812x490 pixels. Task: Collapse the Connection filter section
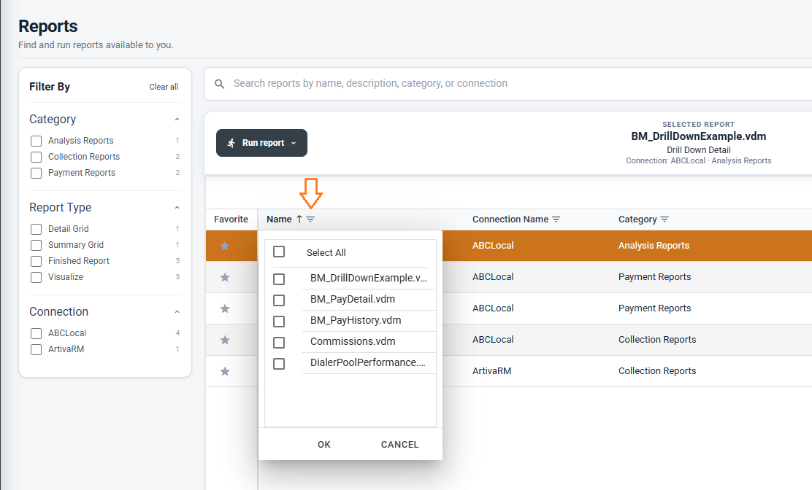[177, 312]
